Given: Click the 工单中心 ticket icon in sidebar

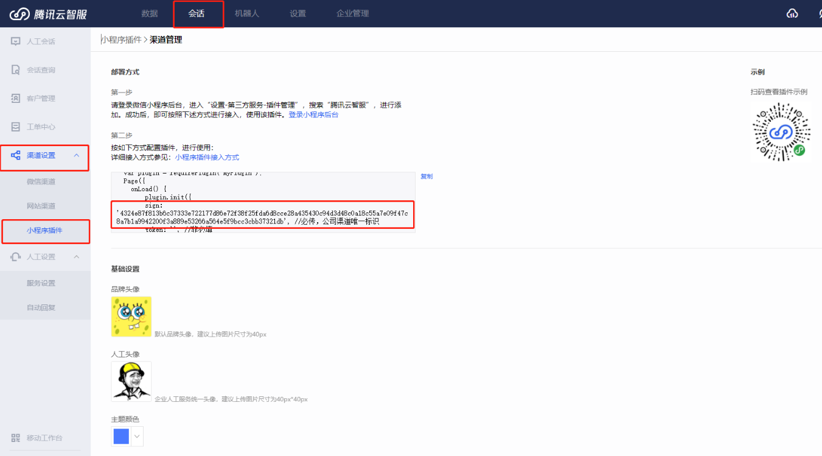Looking at the screenshot, I should 16,127.
